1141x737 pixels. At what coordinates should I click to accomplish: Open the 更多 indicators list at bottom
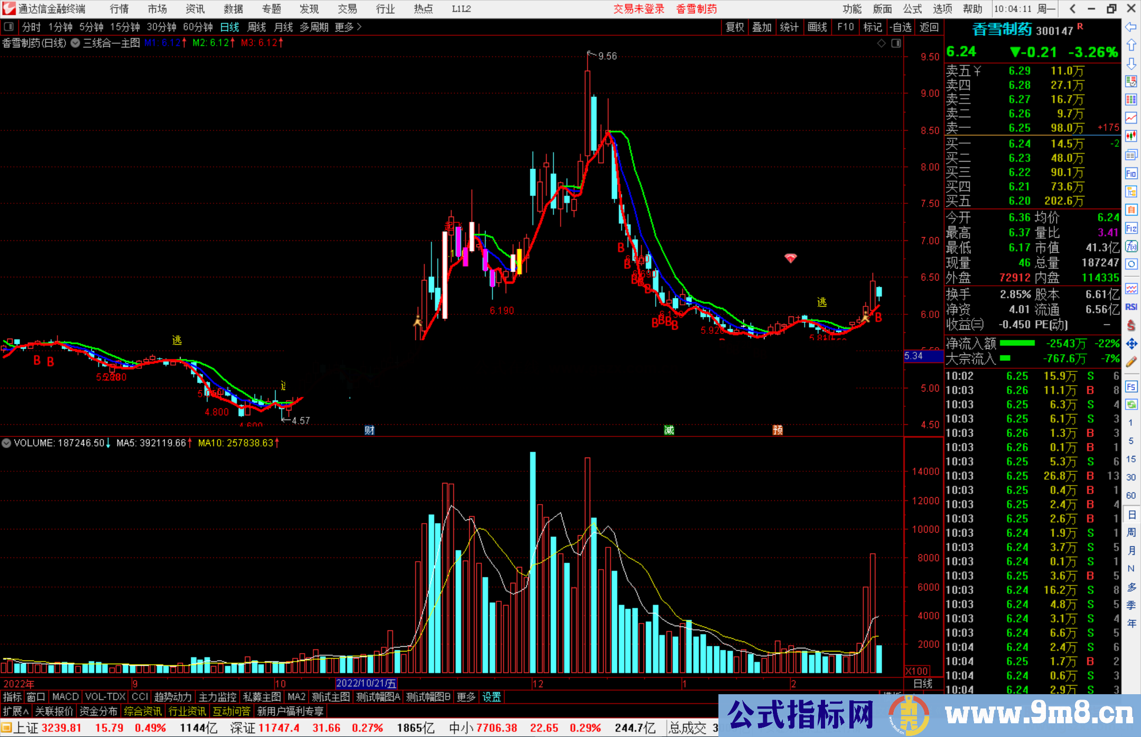coord(465,697)
